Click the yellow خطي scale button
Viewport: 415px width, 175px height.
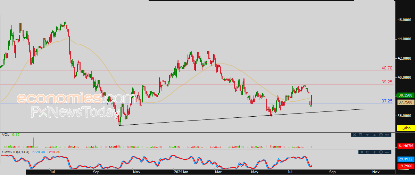[x=407, y=128]
